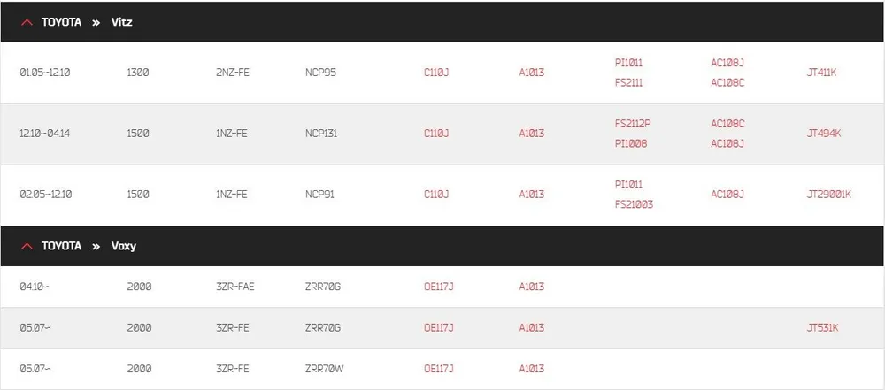
Task: Open part PI1008 link
Action: [631, 143]
